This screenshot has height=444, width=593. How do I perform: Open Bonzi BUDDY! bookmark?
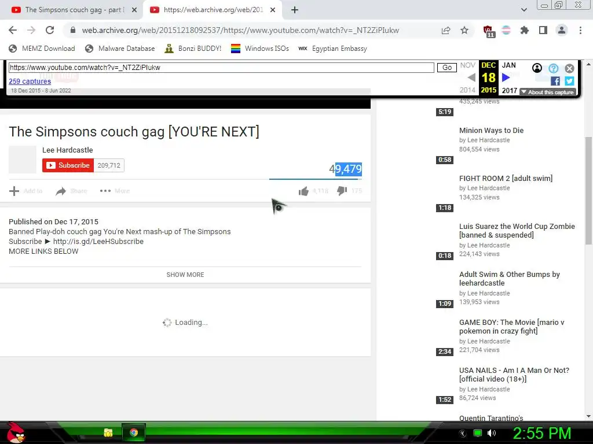193,49
